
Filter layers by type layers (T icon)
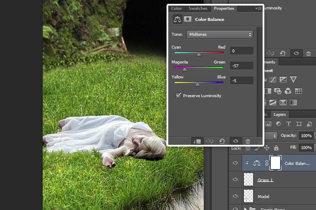click(289, 124)
